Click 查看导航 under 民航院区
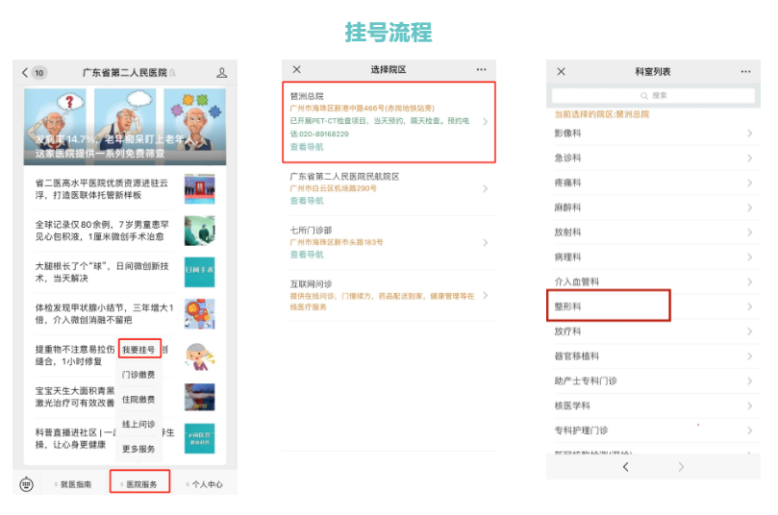This screenshot has height=515, width=778. (x=307, y=201)
